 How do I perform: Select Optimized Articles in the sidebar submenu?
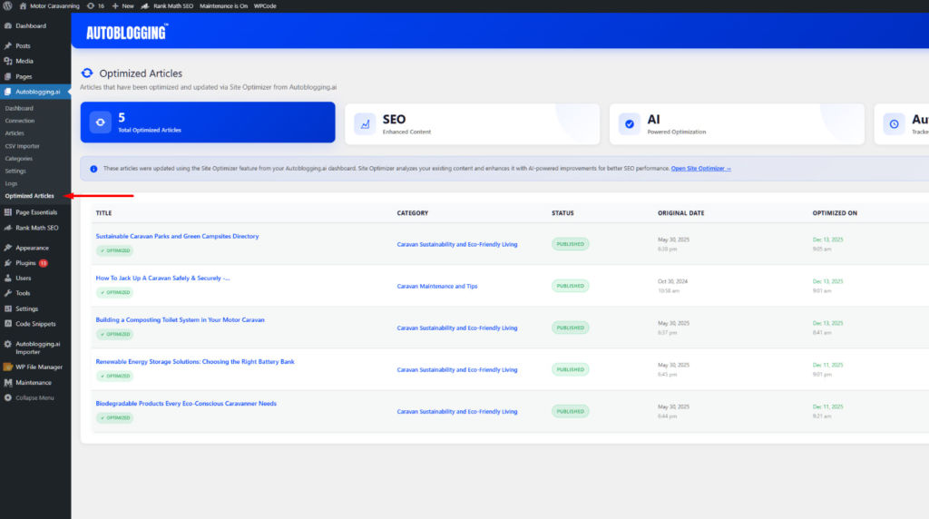(29, 196)
